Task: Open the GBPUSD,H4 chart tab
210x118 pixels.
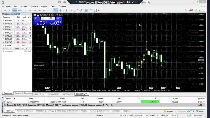Action: 39,94
